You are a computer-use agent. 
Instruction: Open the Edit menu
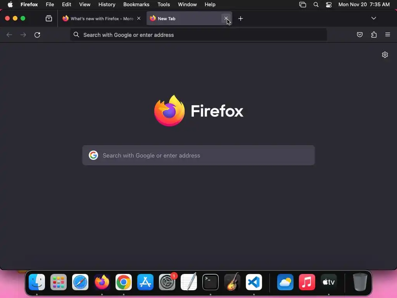pos(67,5)
